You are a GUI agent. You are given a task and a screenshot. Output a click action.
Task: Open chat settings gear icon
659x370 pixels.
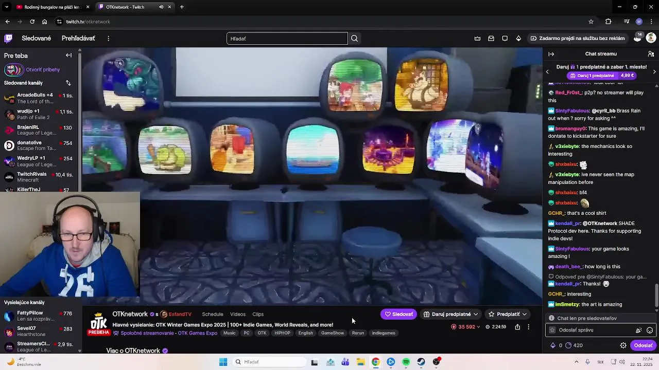[623, 345]
